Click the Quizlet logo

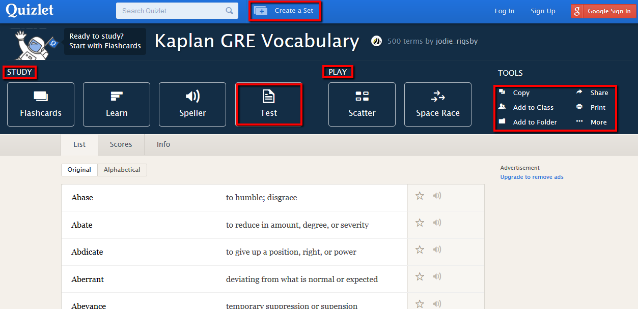pyautogui.click(x=30, y=10)
